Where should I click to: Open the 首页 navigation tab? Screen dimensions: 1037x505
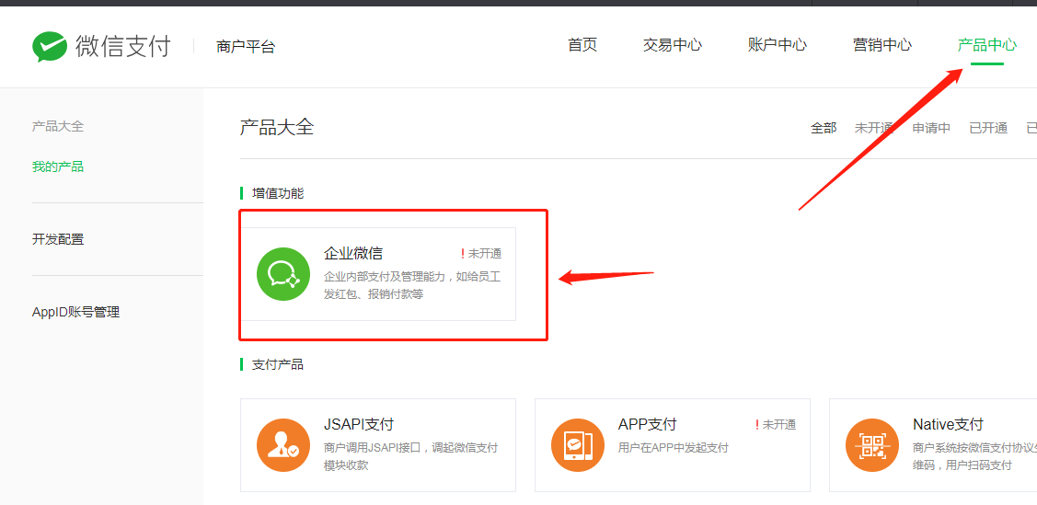(582, 45)
